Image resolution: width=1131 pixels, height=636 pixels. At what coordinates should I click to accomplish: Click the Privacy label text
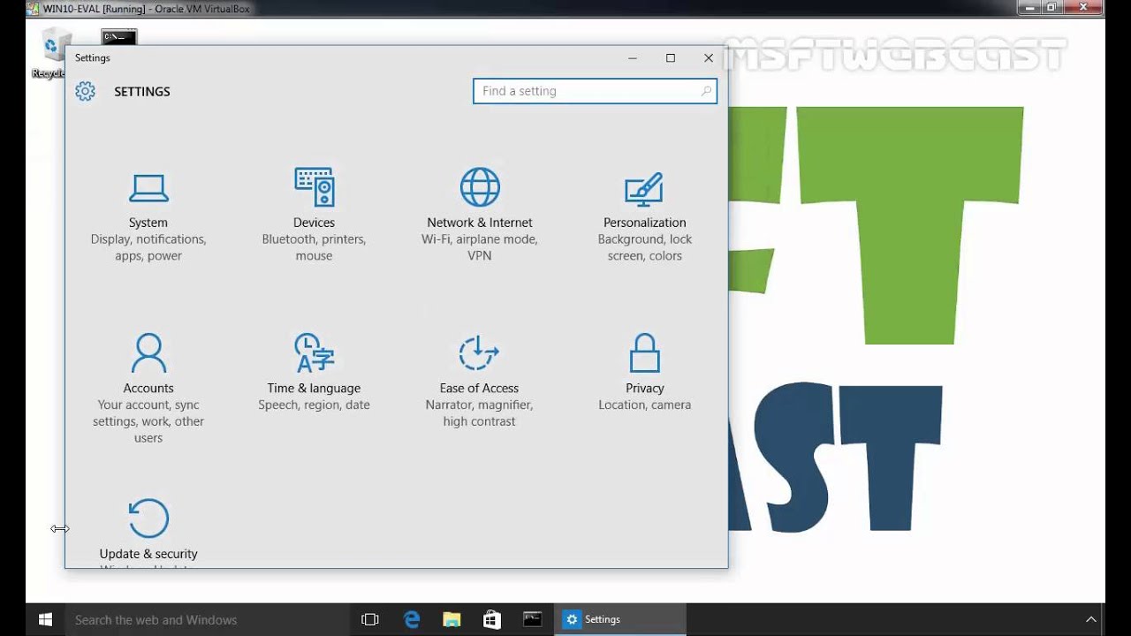coord(644,388)
